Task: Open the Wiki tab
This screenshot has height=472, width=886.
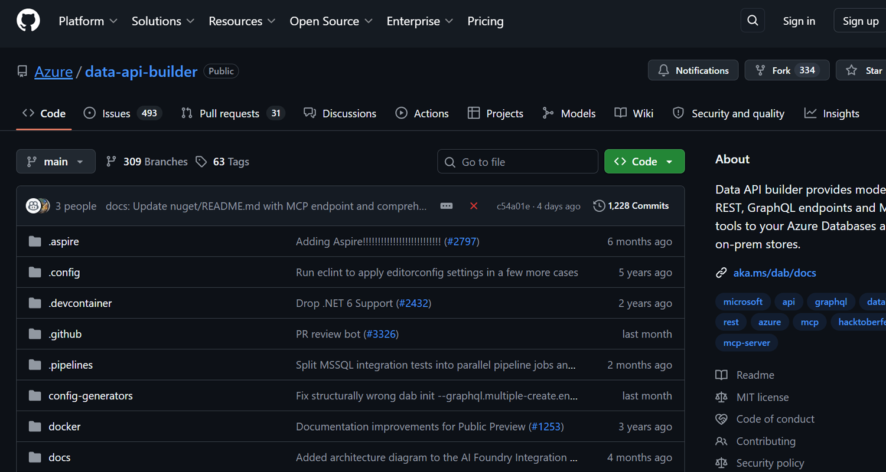Action: point(634,113)
